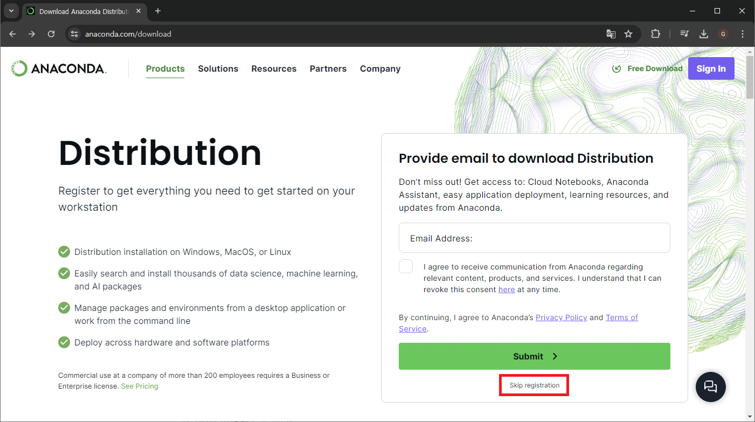Screen dimensions: 755x422
Task: Open the Resources menu
Action: (274, 68)
